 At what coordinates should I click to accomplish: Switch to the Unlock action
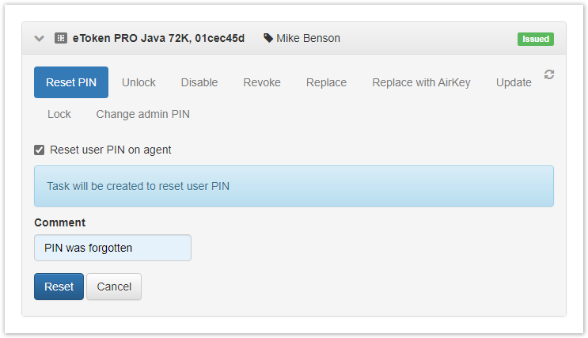(138, 82)
